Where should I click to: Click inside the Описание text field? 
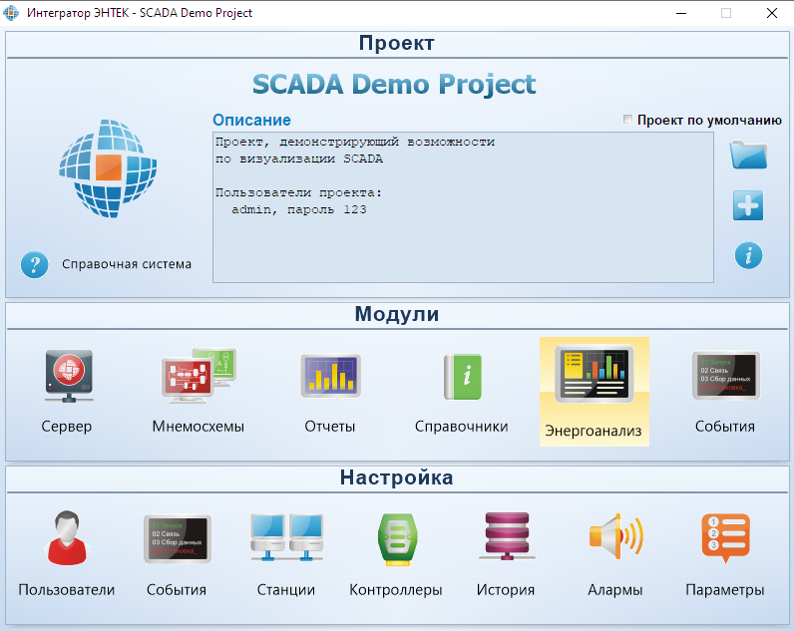coord(463,207)
